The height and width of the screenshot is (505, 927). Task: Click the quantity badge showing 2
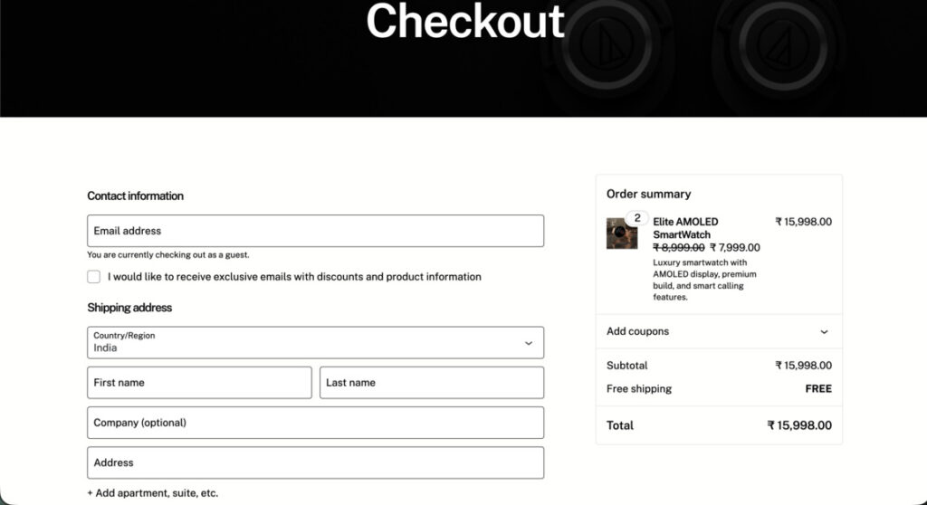click(x=637, y=218)
